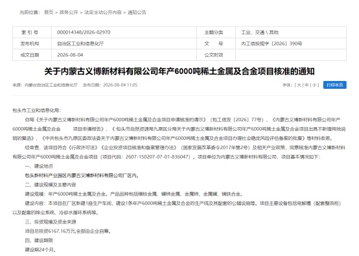Click the 一、建设地点 section heading

point(39,166)
